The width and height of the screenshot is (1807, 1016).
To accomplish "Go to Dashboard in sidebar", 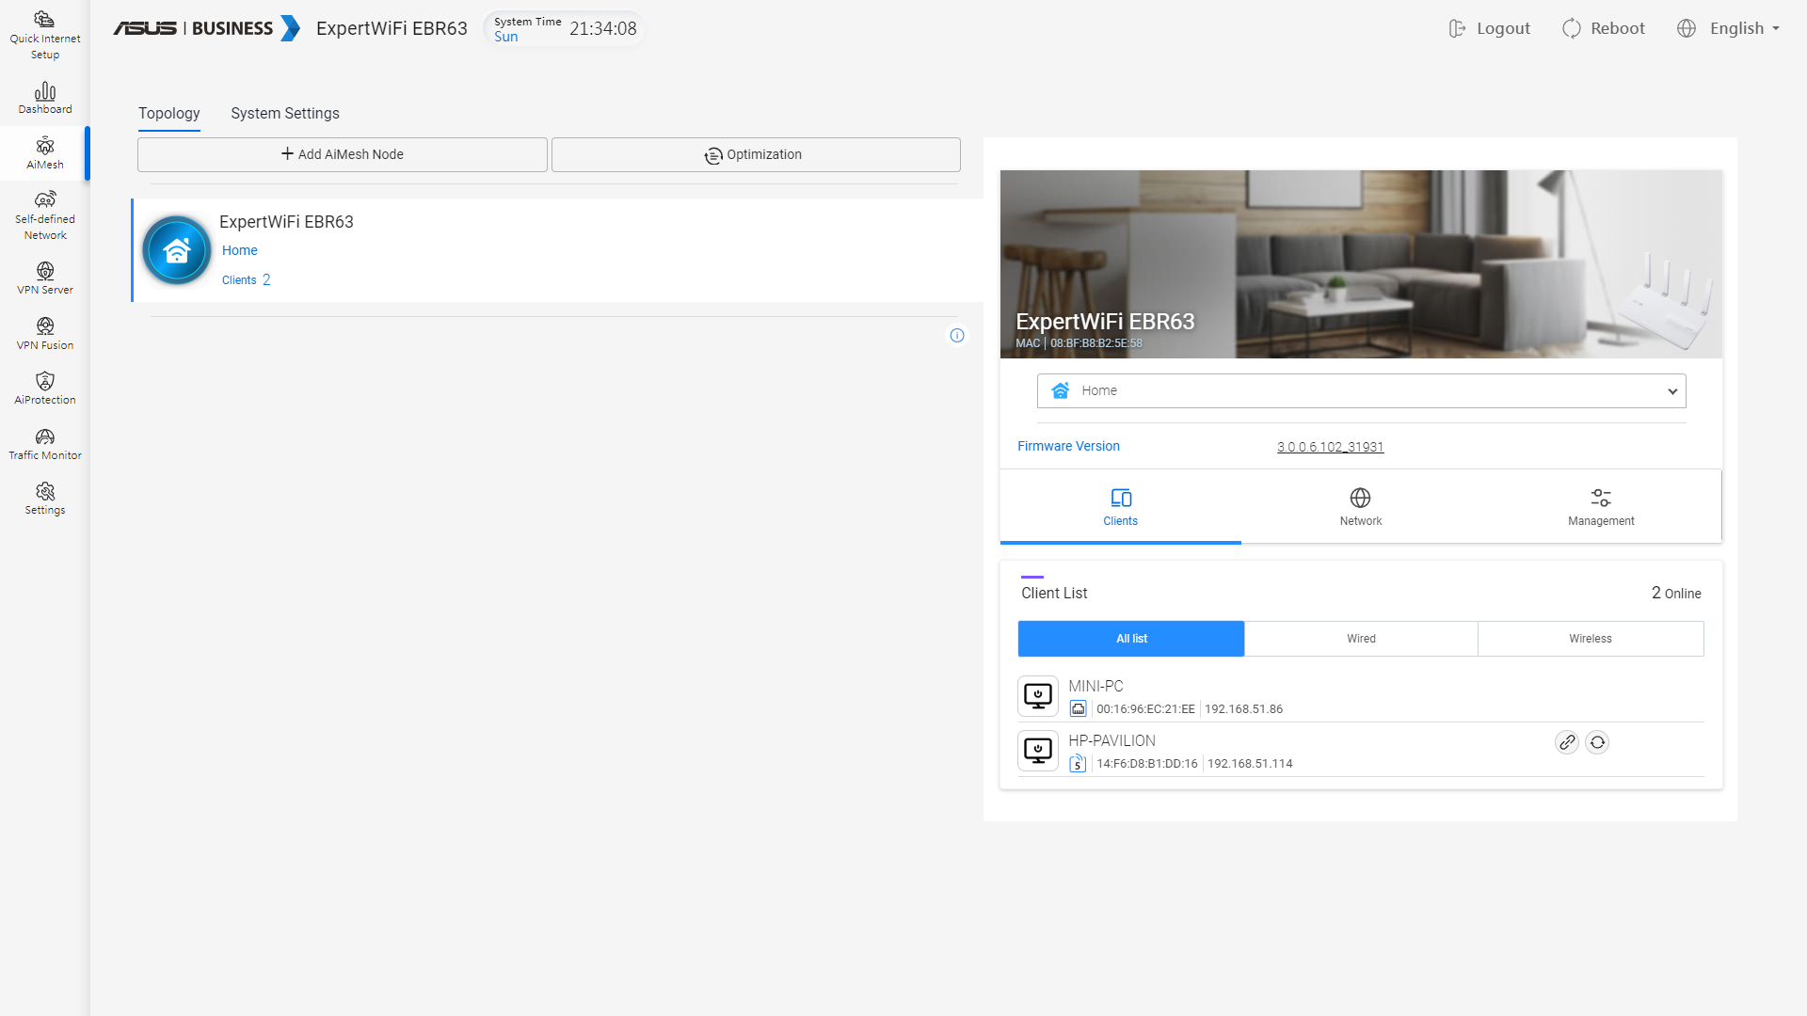I will [x=44, y=98].
